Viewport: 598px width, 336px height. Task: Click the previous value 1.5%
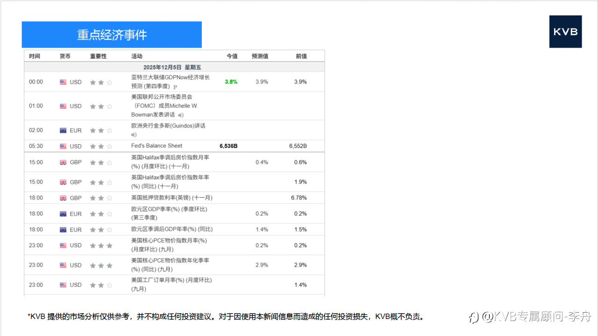pos(301,230)
